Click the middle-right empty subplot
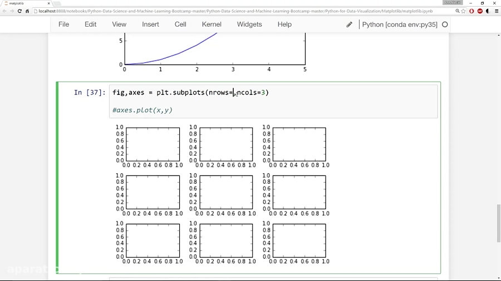The image size is (501, 281). pos(299,192)
